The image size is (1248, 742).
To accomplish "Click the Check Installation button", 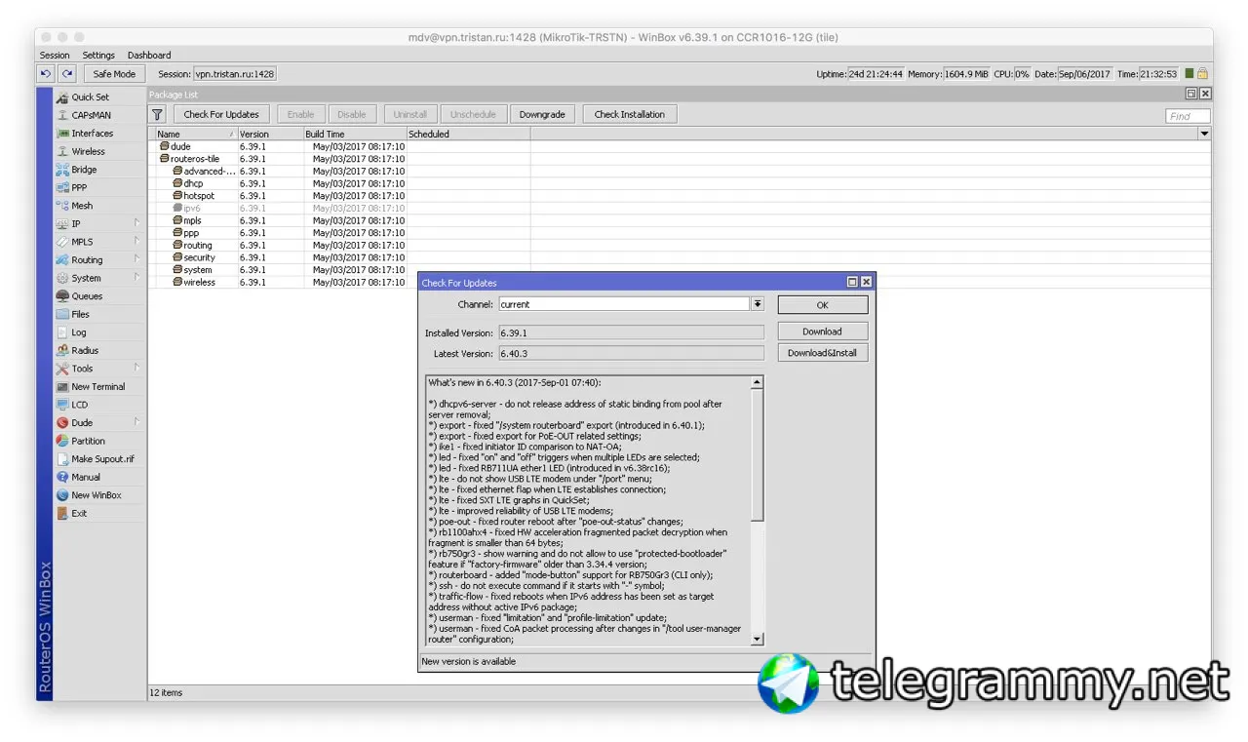I will (630, 114).
